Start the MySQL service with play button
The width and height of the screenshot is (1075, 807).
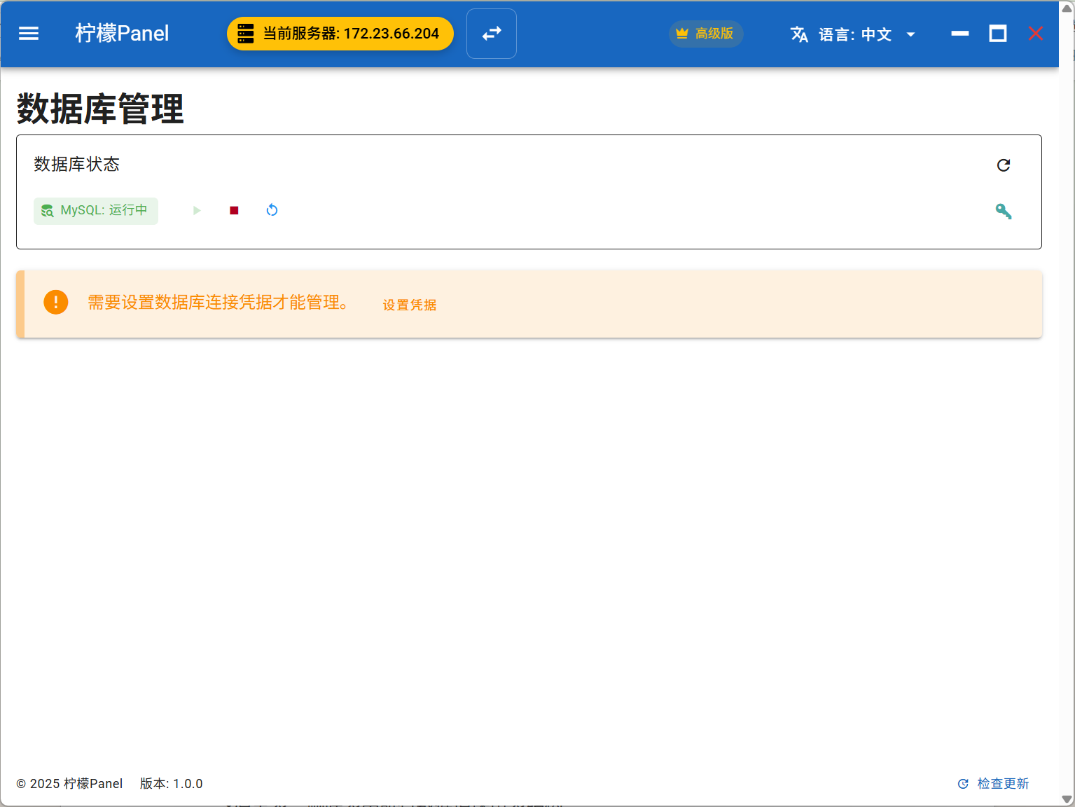(197, 210)
